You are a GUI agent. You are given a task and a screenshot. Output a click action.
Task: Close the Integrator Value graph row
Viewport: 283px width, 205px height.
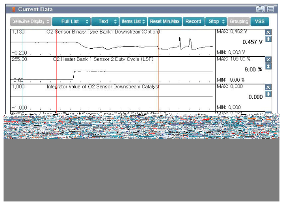point(268,87)
